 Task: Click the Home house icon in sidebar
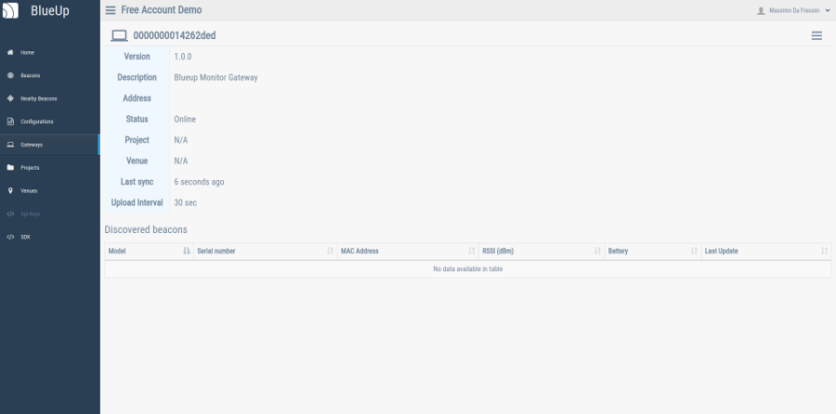tap(10, 52)
